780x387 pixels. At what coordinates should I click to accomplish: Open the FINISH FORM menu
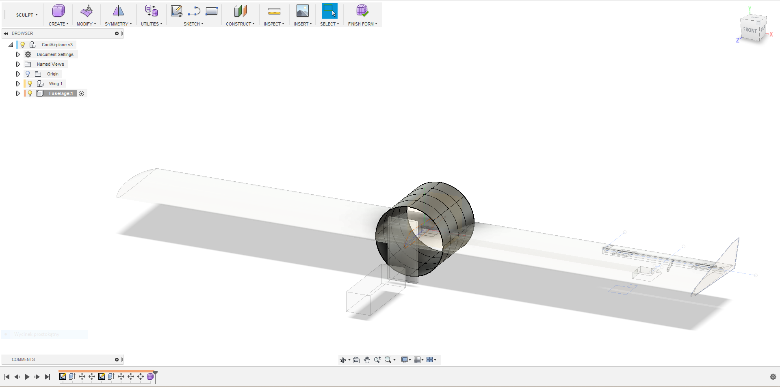(362, 24)
